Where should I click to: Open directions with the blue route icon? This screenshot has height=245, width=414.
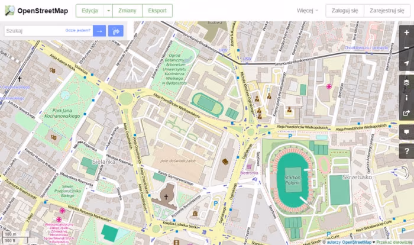(x=116, y=31)
